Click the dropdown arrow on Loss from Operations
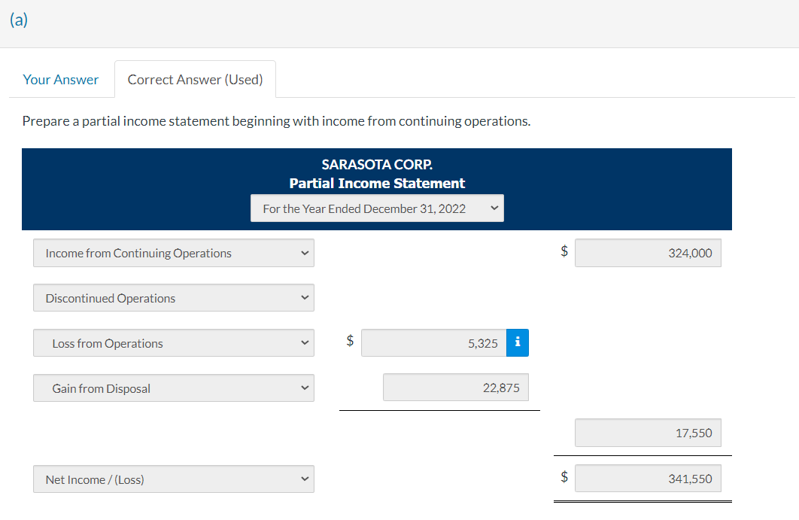 click(x=305, y=342)
